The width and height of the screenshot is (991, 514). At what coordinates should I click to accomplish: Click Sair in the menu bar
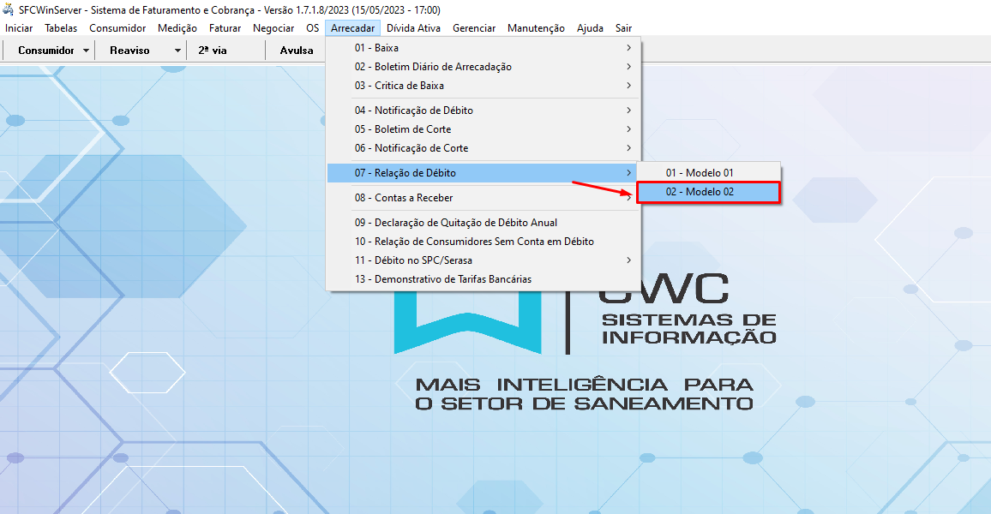tap(623, 28)
